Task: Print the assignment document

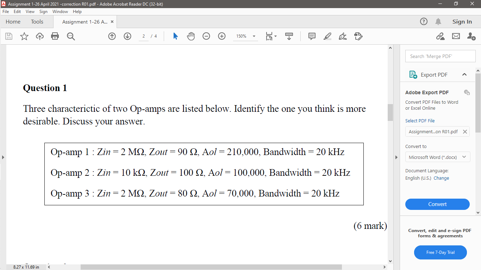Action: coord(55,36)
